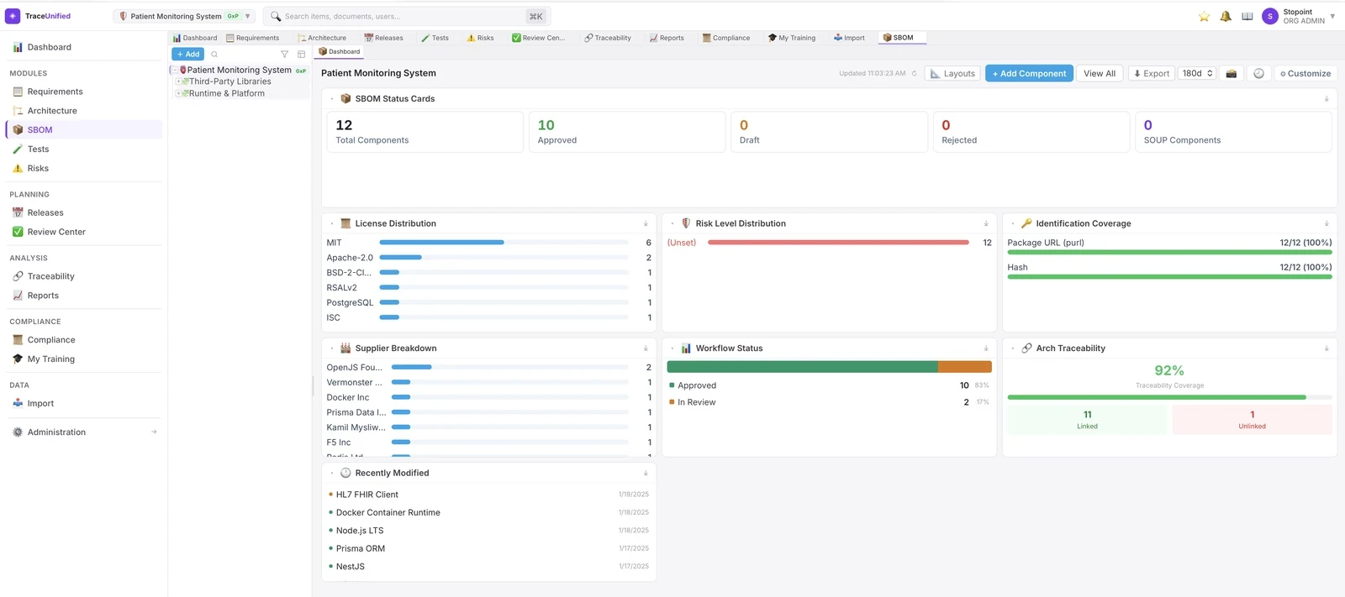Open HL7 FHIR Client recent item

click(488, 495)
